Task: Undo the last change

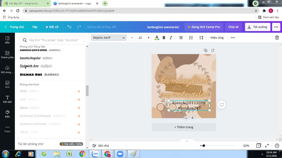Action: point(69,27)
